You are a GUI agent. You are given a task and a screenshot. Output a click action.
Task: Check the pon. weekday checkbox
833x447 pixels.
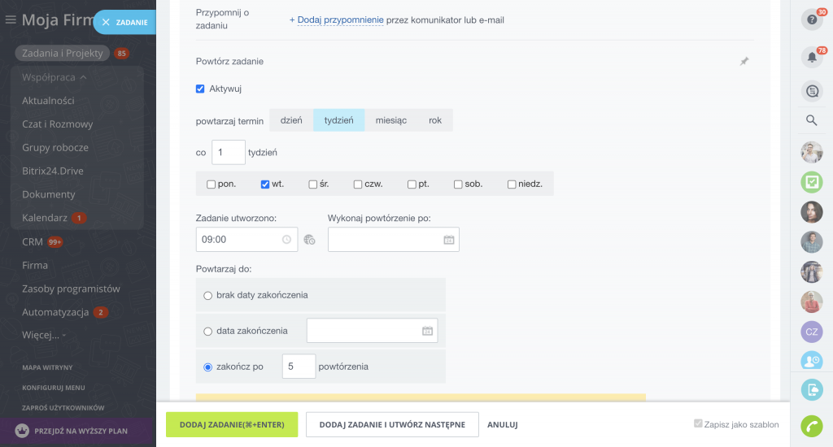(x=212, y=184)
